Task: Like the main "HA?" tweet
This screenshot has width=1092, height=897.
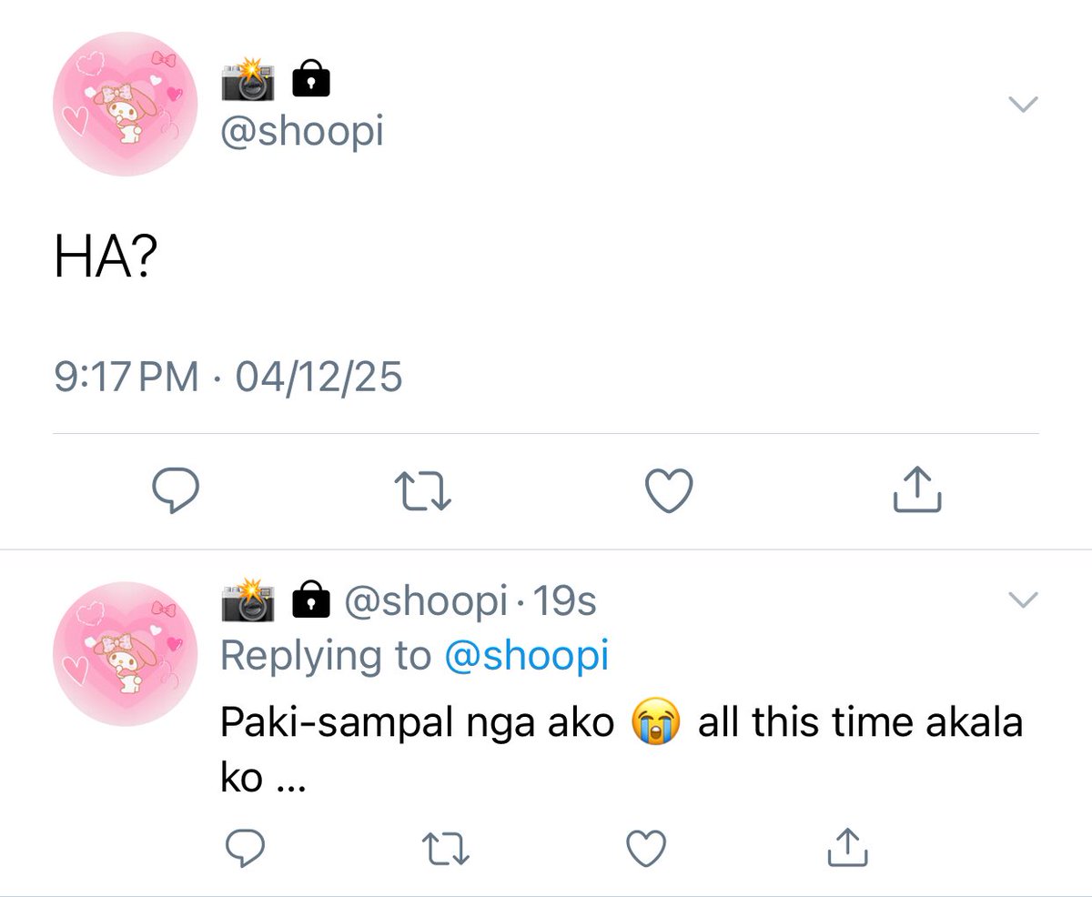Action: pyautogui.click(x=670, y=491)
